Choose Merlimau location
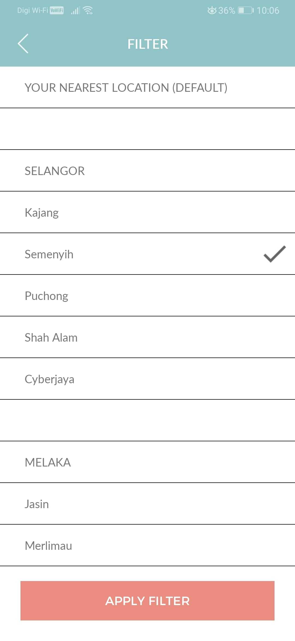The height and width of the screenshot is (641, 295). (48, 546)
